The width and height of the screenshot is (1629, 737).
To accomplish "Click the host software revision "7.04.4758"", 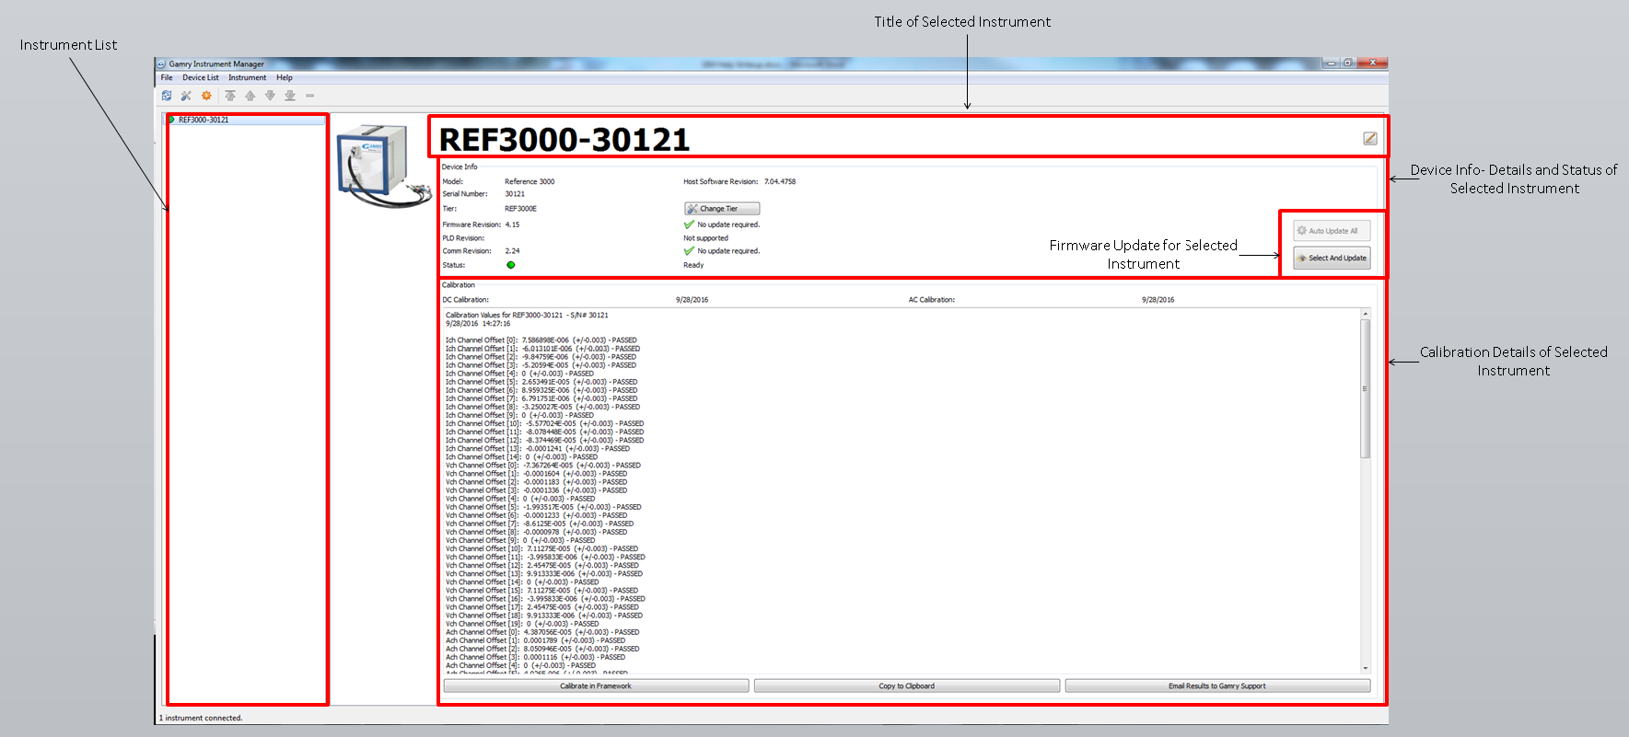I will click(x=780, y=182).
